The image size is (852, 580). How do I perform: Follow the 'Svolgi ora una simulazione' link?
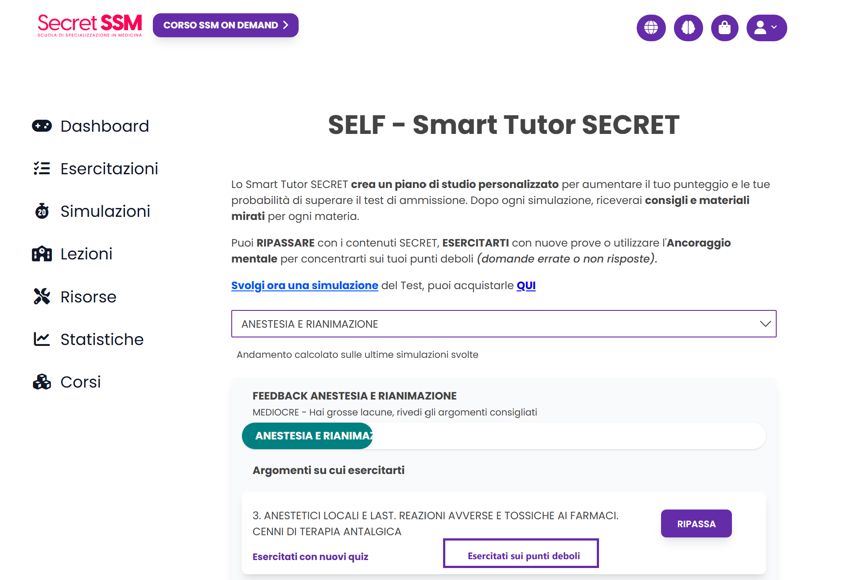tap(304, 286)
